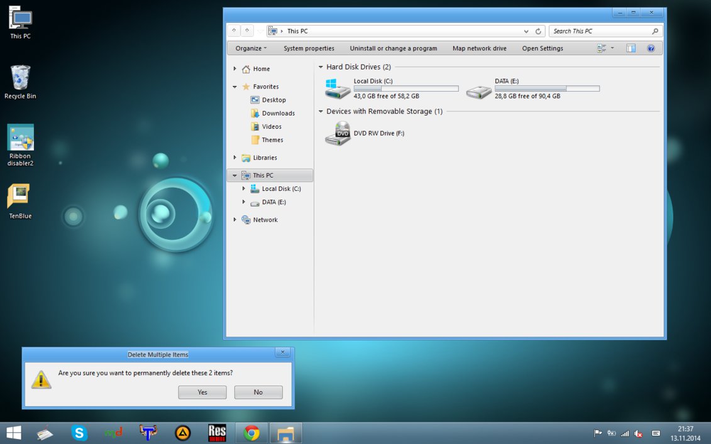Open Google Chrome from the taskbar
The image size is (711, 444).
(251, 433)
